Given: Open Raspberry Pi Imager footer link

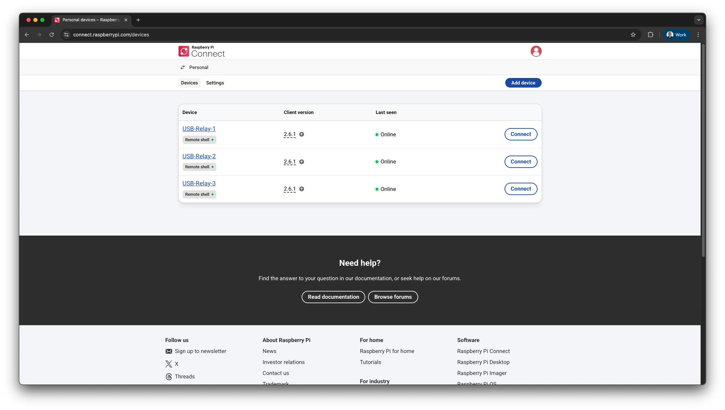Looking at the screenshot, I should (x=482, y=373).
